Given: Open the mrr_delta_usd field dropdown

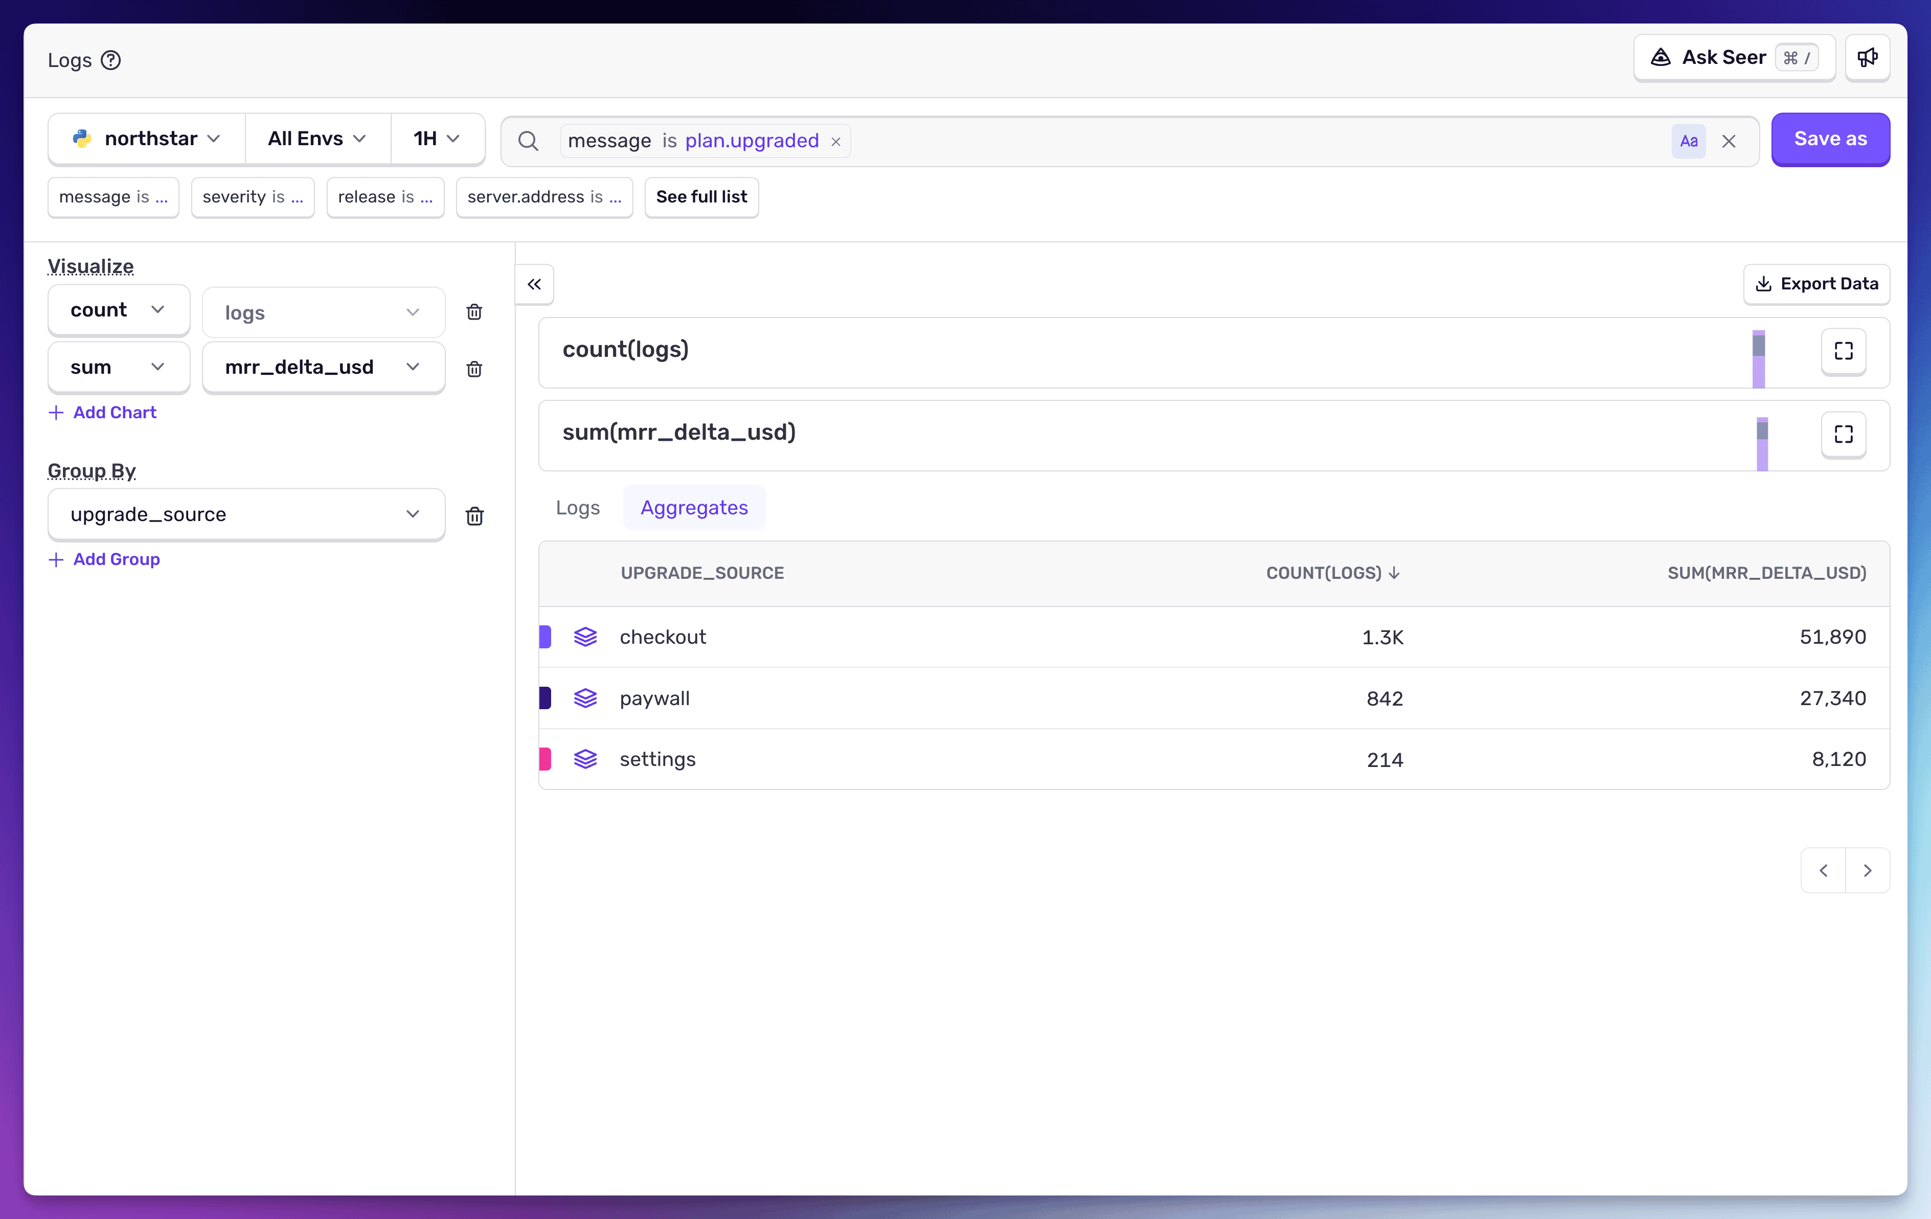Looking at the screenshot, I should pos(323,367).
